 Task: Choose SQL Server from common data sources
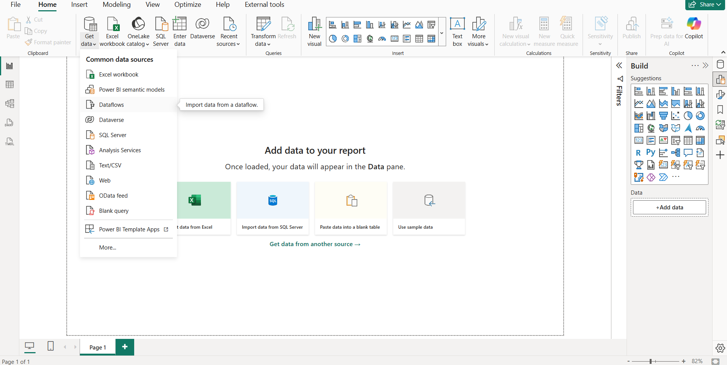point(112,135)
